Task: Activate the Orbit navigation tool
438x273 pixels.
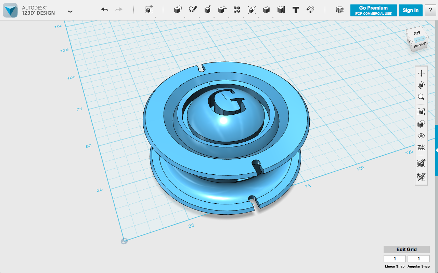Action: (421, 85)
